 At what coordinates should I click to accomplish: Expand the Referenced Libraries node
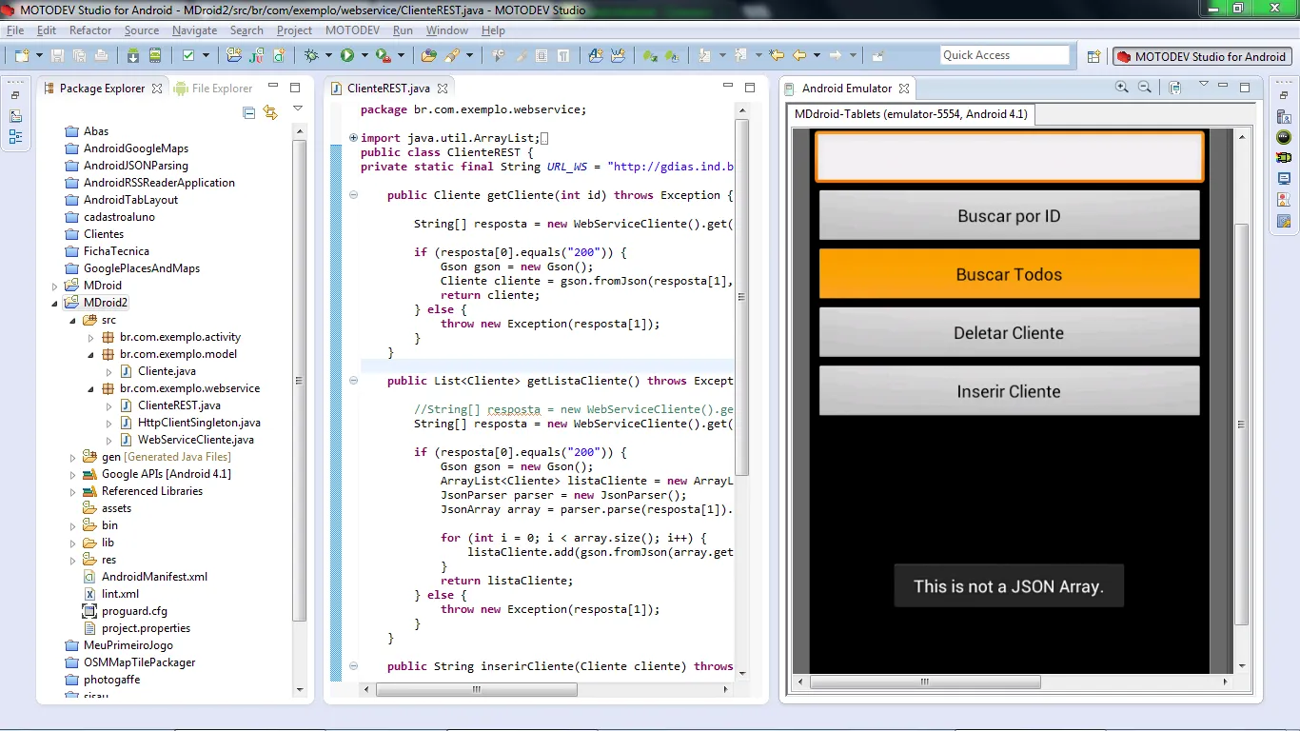[72, 492]
